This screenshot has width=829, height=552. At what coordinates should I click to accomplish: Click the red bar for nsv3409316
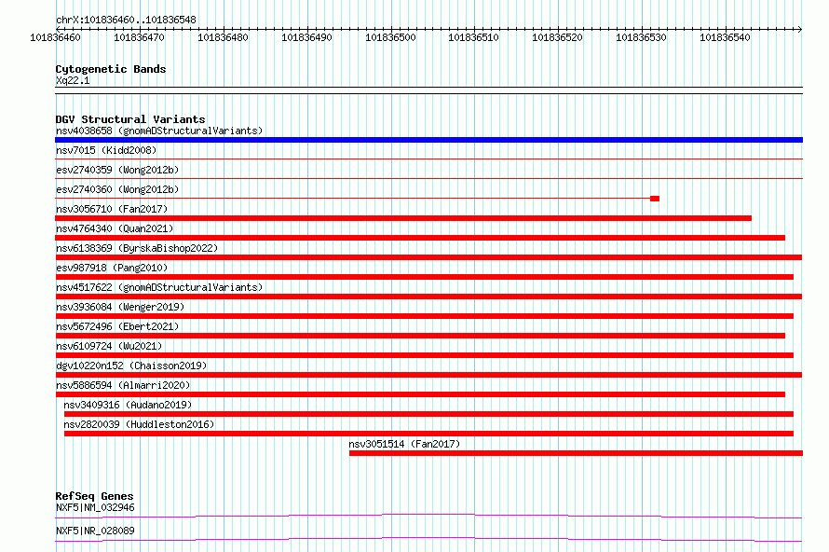[428, 414]
